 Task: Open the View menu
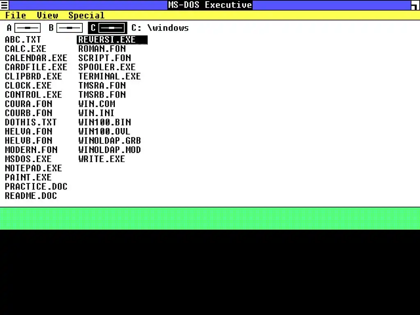(48, 15)
